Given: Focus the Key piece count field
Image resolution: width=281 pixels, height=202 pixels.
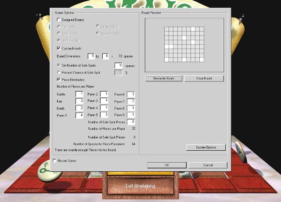Looking at the screenshot, I should [79, 101].
